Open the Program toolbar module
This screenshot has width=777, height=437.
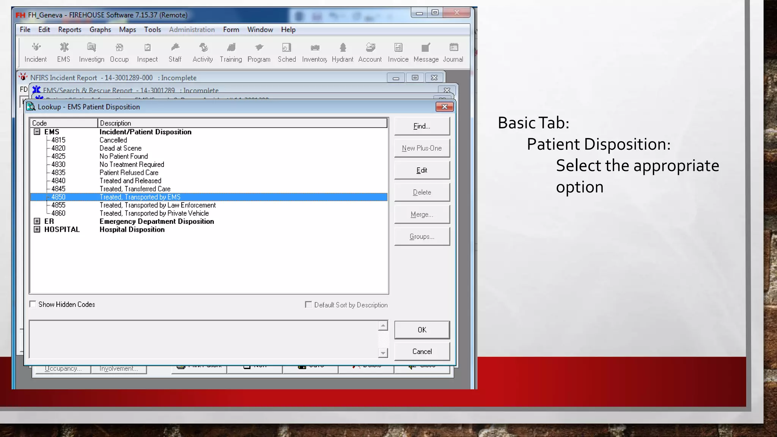point(259,53)
